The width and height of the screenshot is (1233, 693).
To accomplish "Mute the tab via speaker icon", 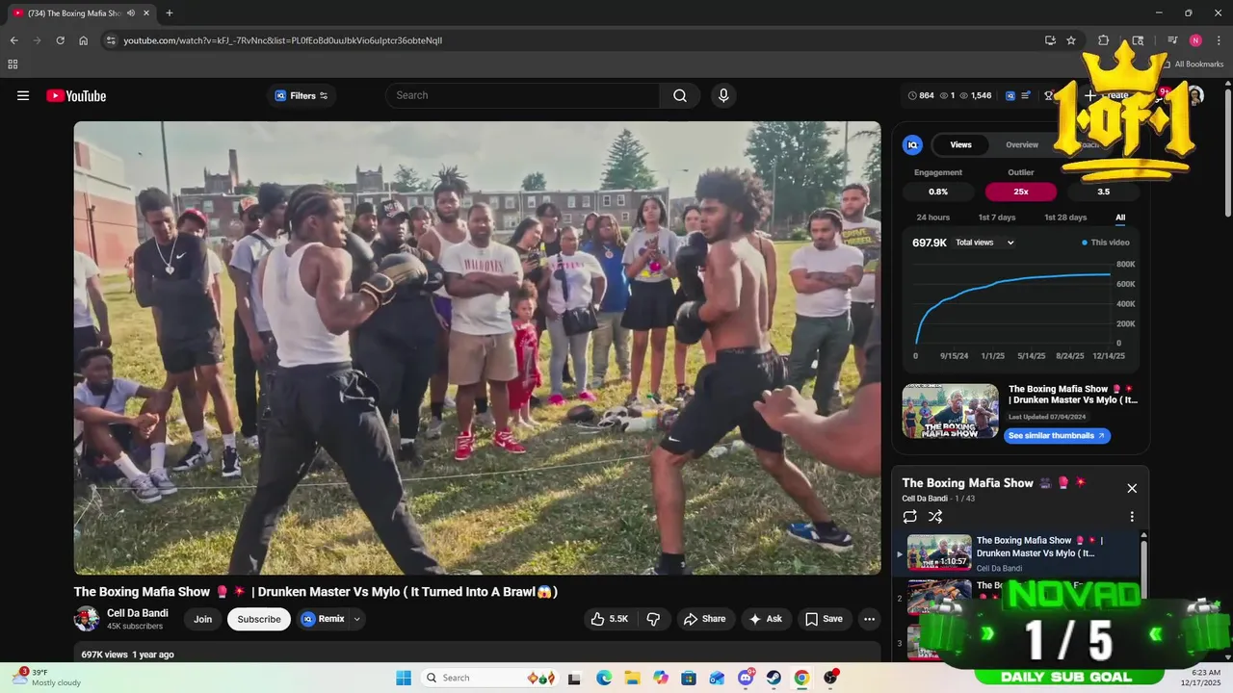I will pos(130,13).
